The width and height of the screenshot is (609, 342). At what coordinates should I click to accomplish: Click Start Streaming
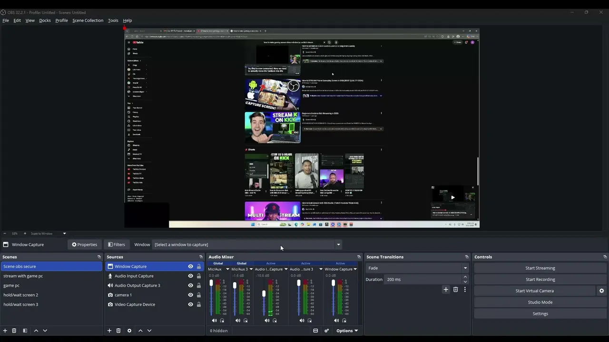pyautogui.click(x=540, y=268)
